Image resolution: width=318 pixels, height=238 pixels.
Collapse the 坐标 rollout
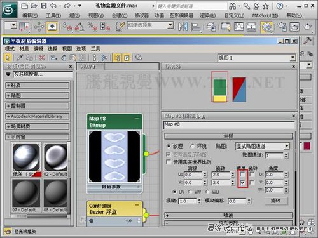pyautogui.click(x=228, y=136)
